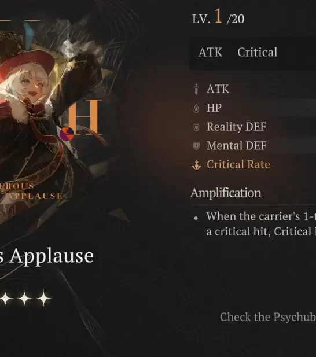Click the Reality DEF stat label
Viewport: 316px width, 357px height.
[236, 127]
